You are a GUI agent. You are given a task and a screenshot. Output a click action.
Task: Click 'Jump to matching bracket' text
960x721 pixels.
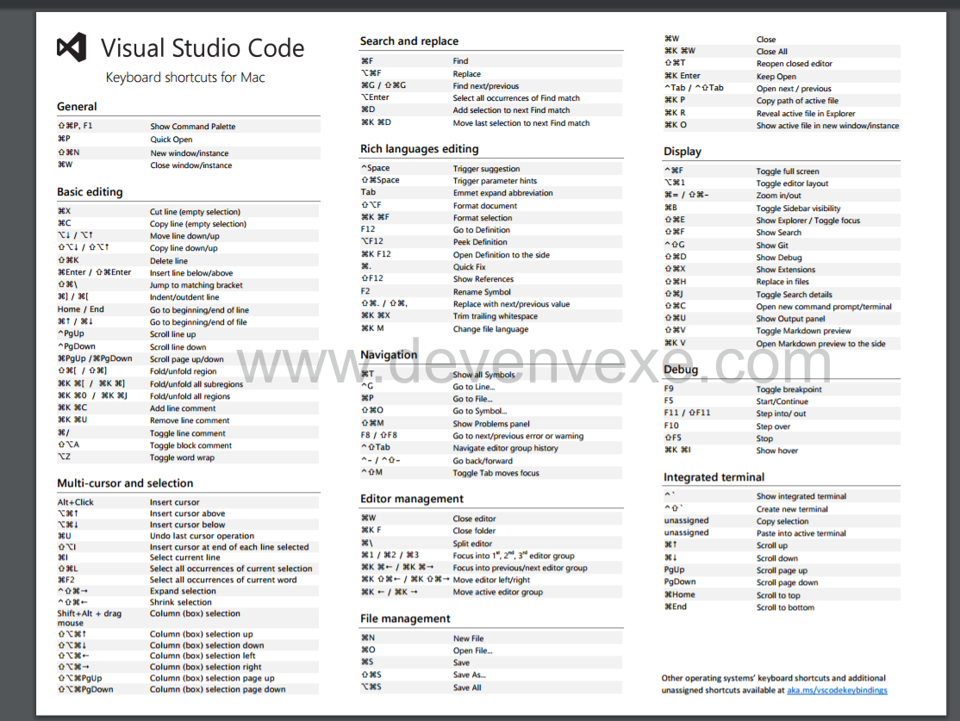pyautogui.click(x=196, y=285)
